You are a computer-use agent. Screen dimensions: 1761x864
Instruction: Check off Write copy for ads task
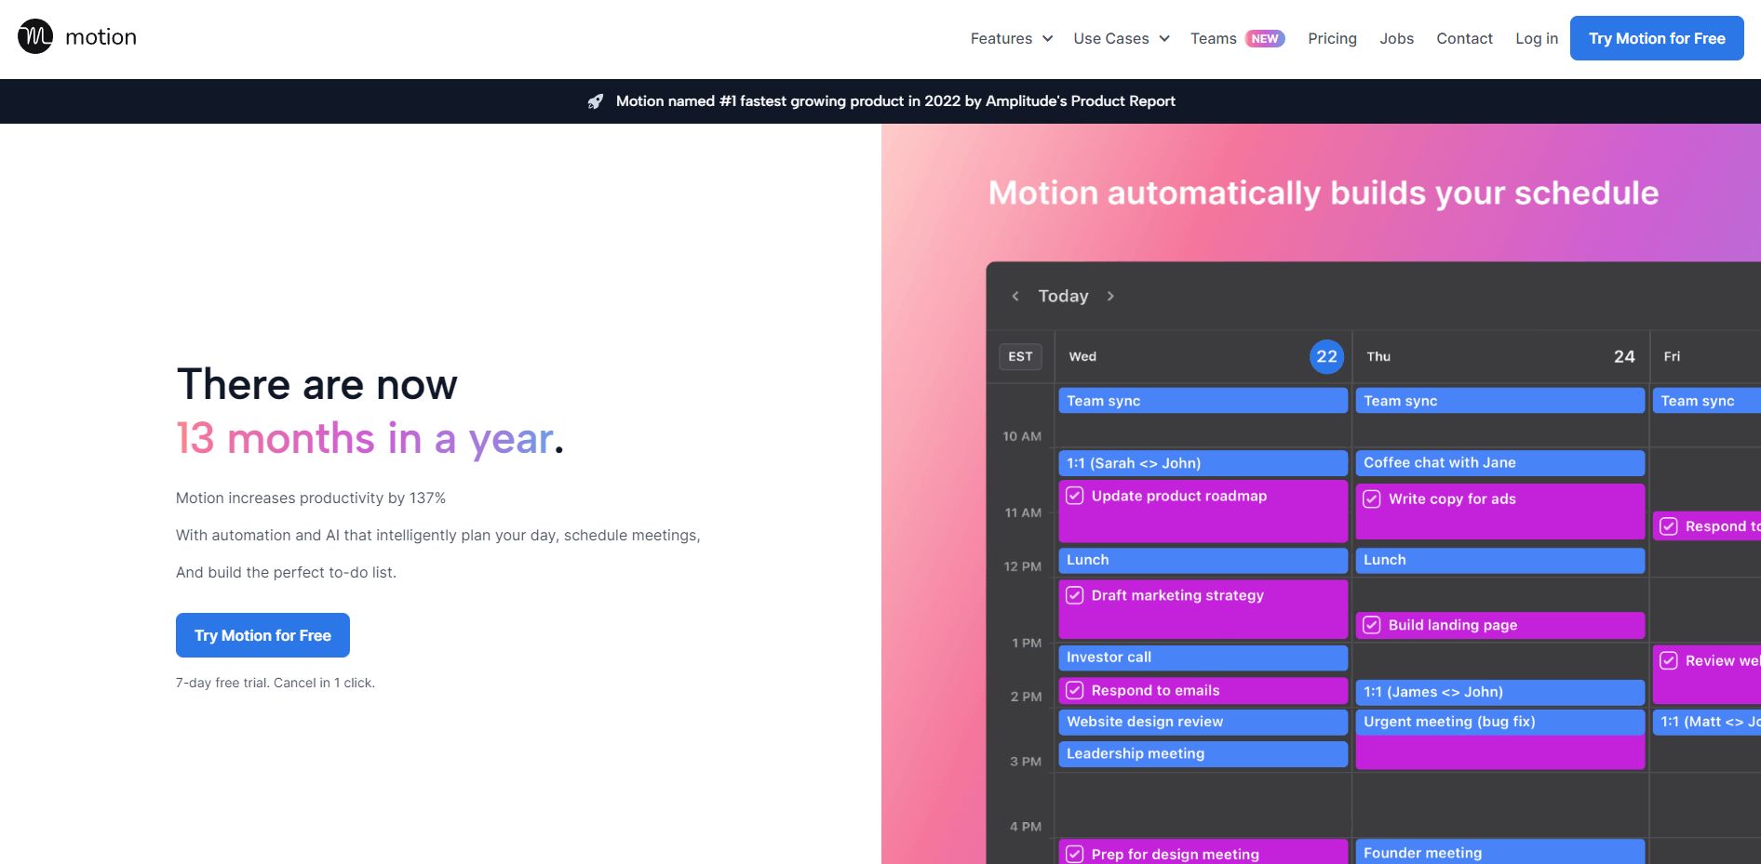click(x=1372, y=498)
